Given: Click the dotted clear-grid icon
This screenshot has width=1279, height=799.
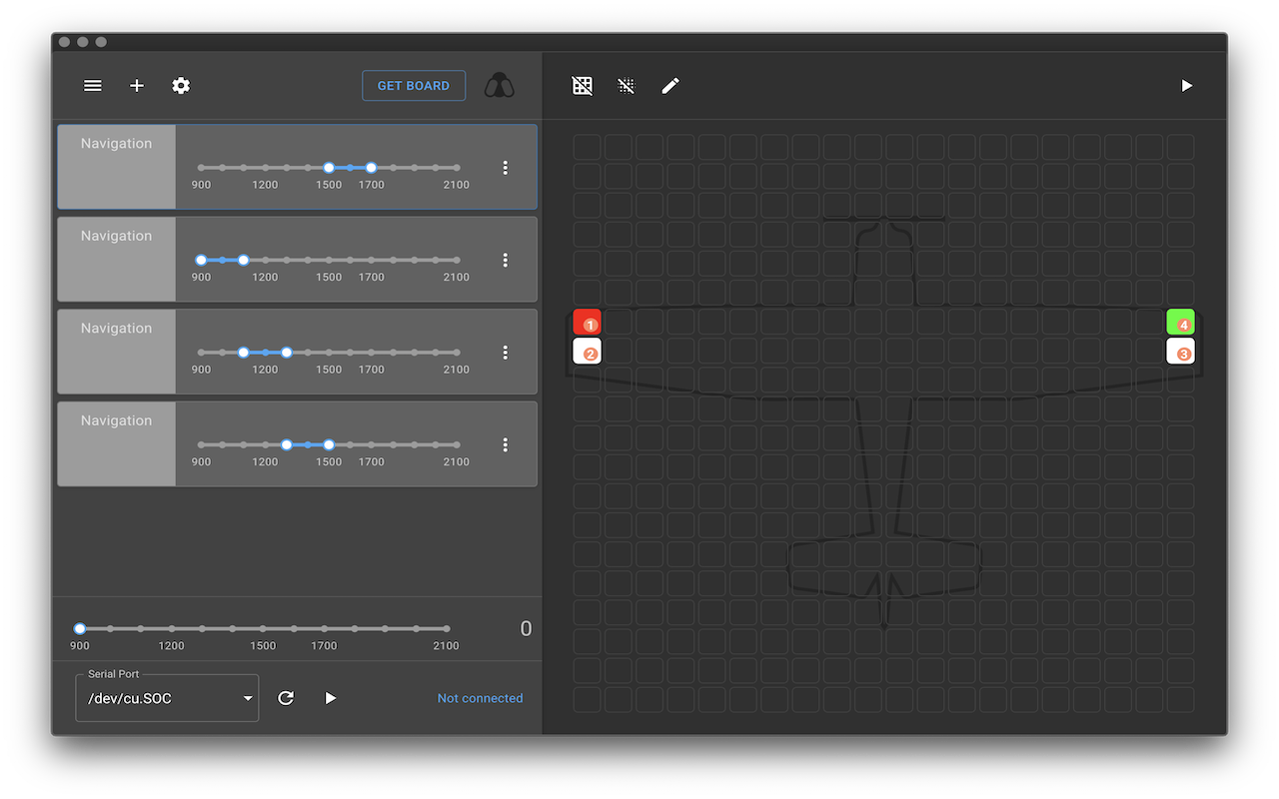Looking at the screenshot, I should click(x=627, y=86).
